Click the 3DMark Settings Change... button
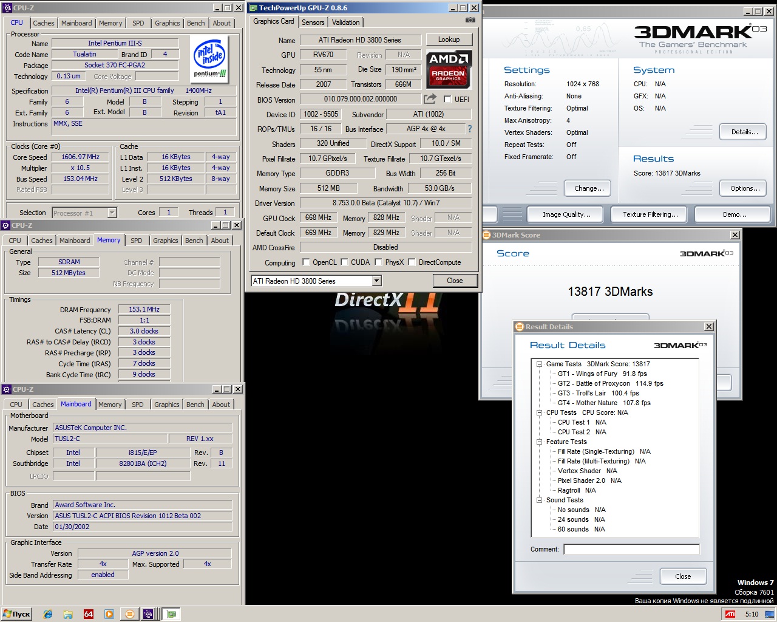 (x=589, y=188)
